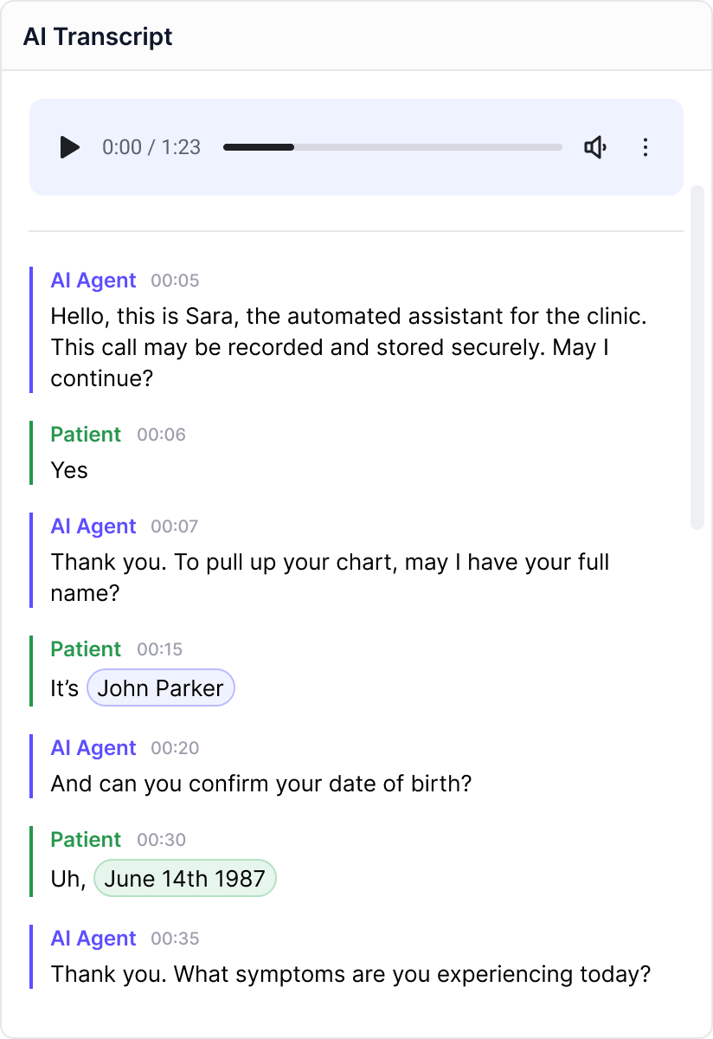Image resolution: width=713 pixels, height=1039 pixels.
Task: Jump to the 00:05 AI Agent timestamp
Action: (175, 281)
